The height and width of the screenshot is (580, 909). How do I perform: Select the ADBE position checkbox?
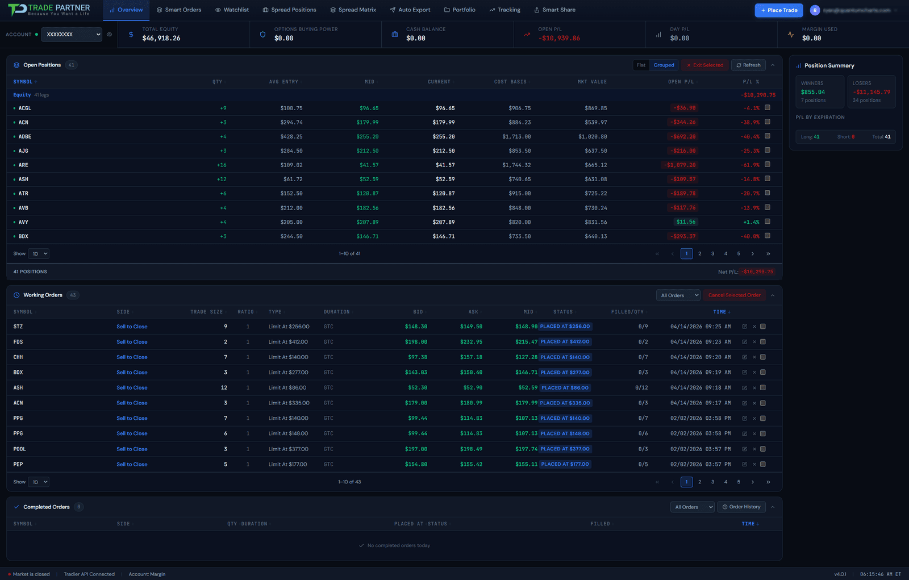(x=768, y=136)
